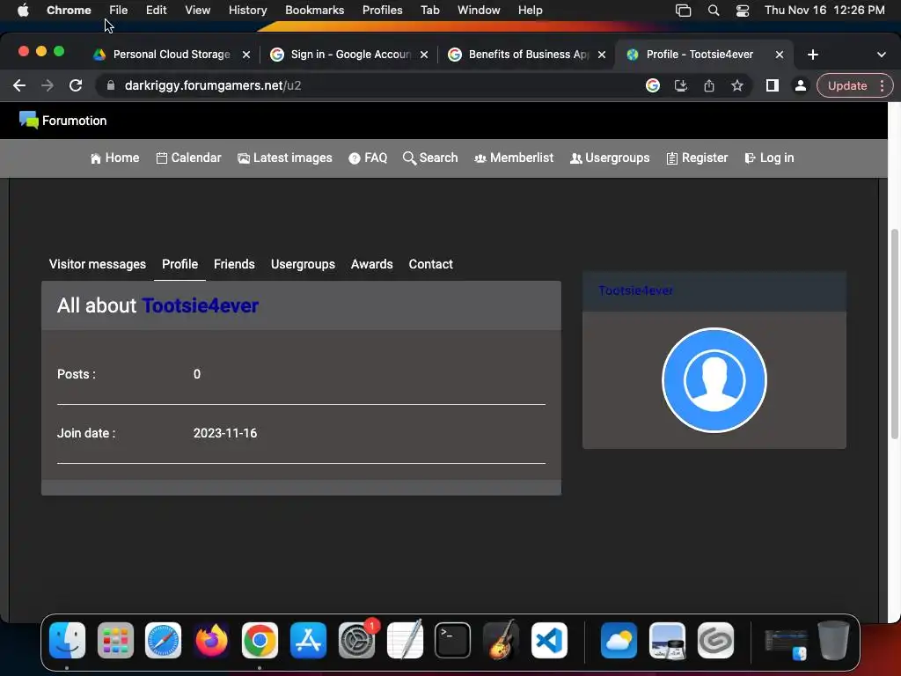Screen dimensions: 901x676
Task: Click the Posts count value 0
Action: [197, 374]
